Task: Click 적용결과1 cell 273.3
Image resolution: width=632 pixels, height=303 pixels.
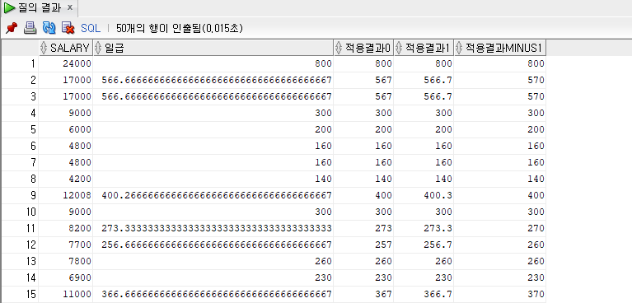Action: [x=424, y=228]
